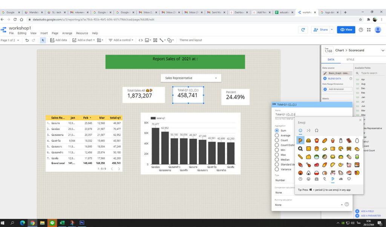Bookmark this page with star icon
The height and width of the screenshot is (227, 386).
pos(360,20)
